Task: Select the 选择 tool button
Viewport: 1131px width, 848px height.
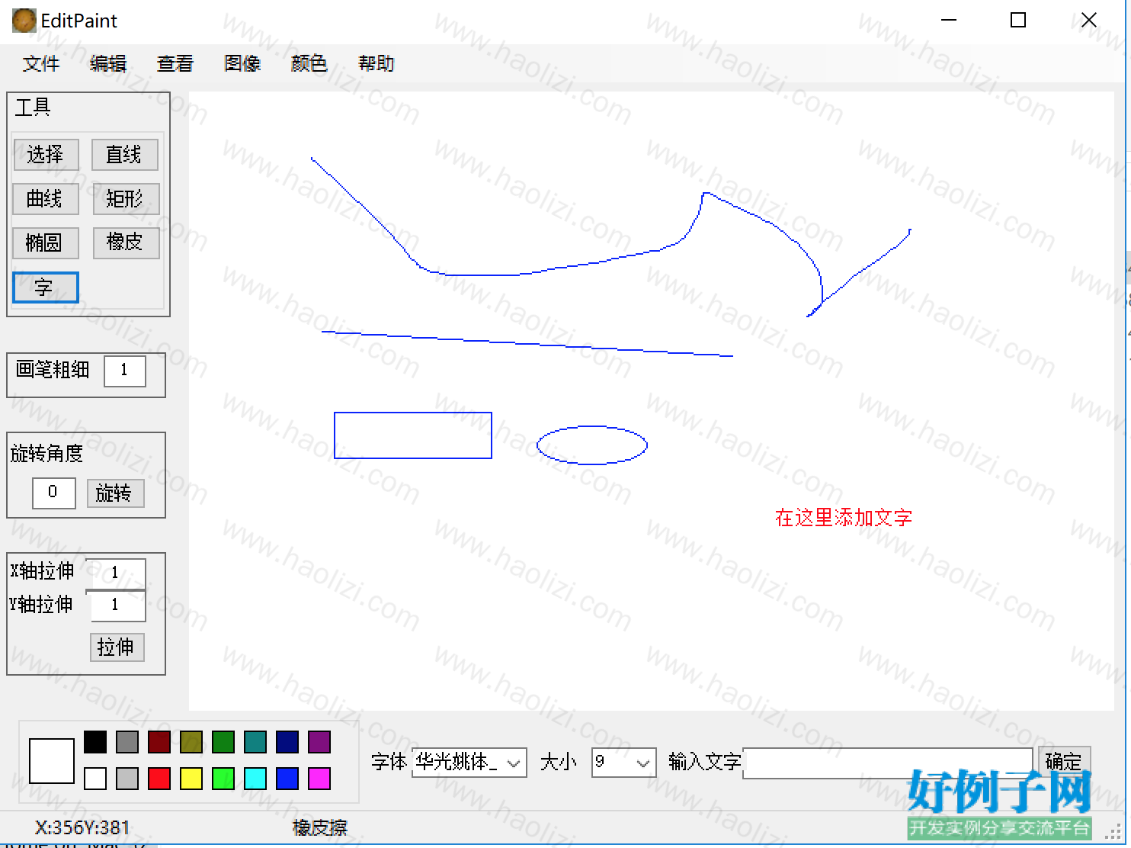Action: [x=46, y=155]
